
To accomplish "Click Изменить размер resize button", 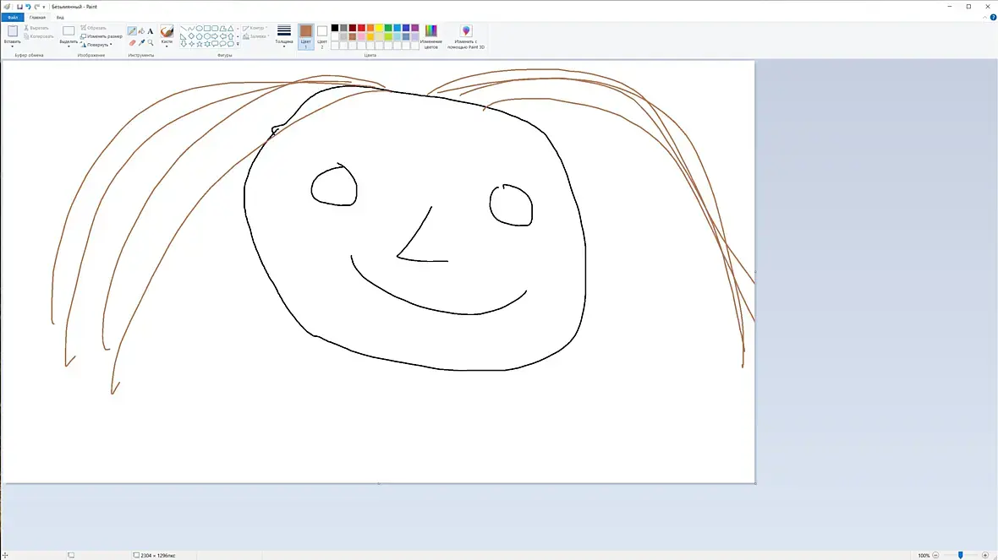I will coord(101,36).
